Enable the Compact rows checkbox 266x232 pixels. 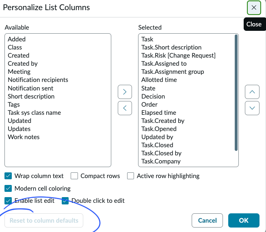[74, 176]
